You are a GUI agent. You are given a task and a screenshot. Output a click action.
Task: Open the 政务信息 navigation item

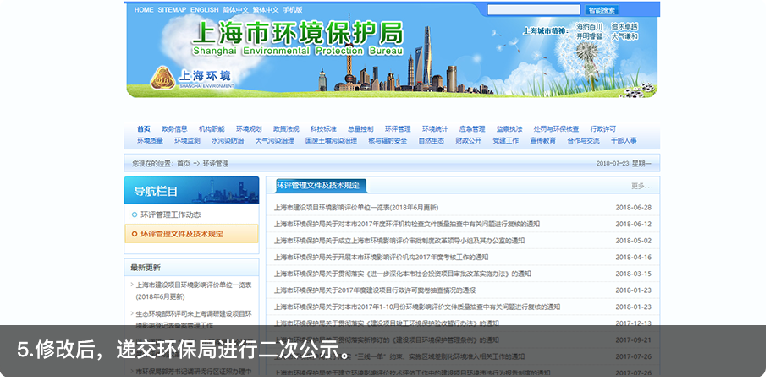(x=174, y=129)
